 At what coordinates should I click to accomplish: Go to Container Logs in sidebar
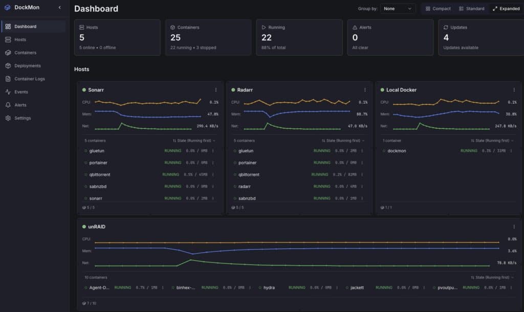point(30,79)
